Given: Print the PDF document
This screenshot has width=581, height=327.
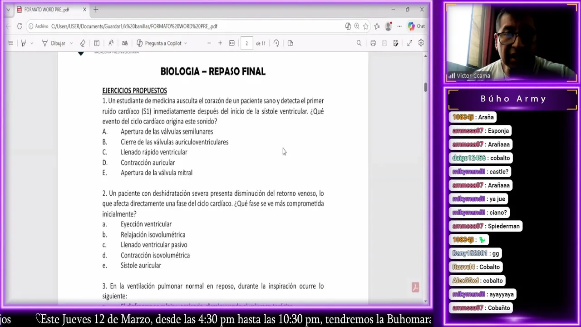Looking at the screenshot, I should (373, 43).
